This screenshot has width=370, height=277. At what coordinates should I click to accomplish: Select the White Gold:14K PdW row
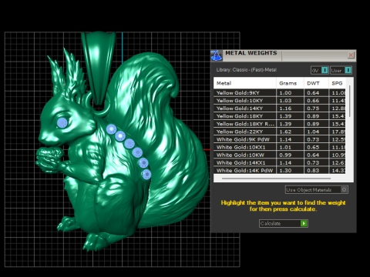(280, 170)
